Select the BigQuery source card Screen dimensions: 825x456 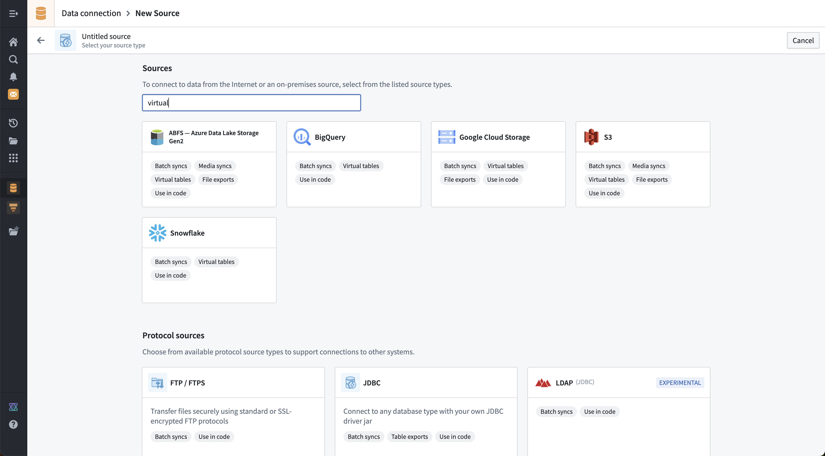(x=354, y=164)
